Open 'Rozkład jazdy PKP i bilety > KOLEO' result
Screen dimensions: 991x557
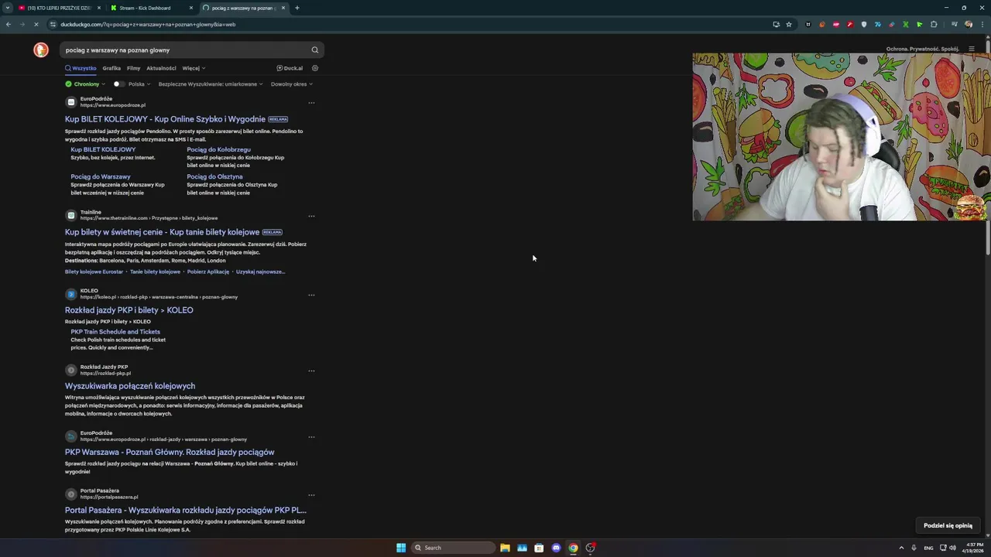tap(129, 310)
